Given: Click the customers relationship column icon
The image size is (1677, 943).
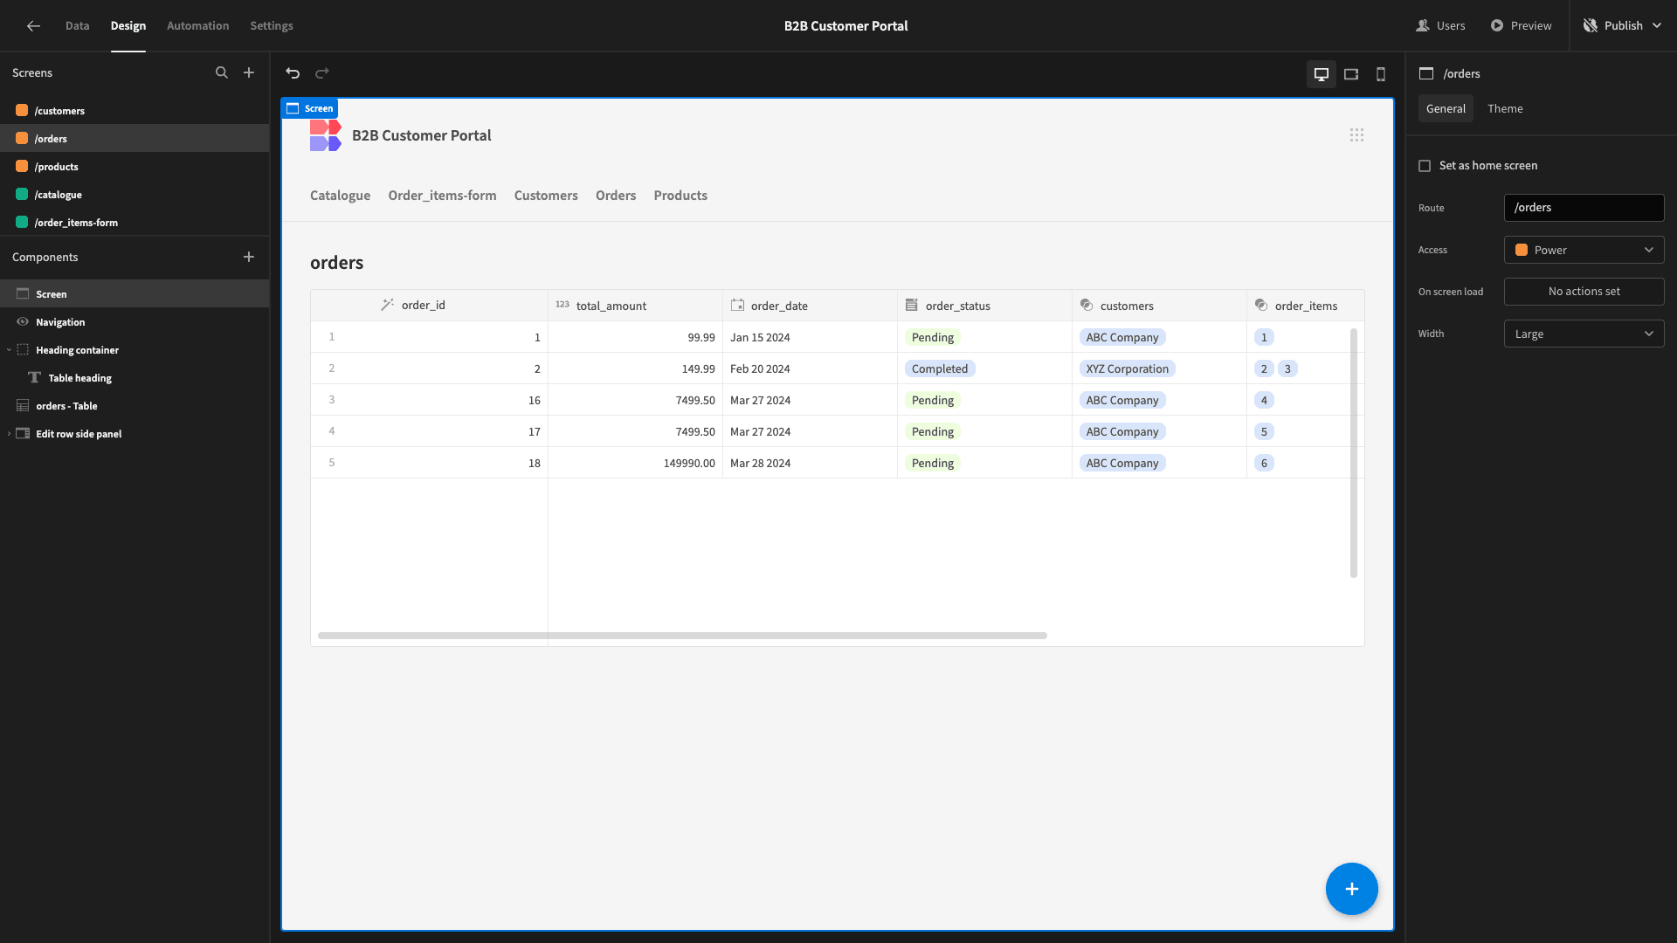Looking at the screenshot, I should point(1087,305).
